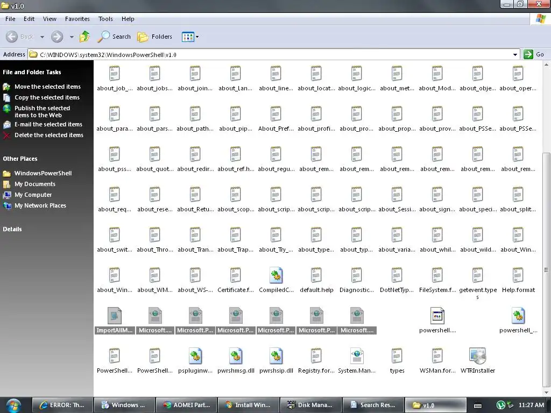Select the pwrshsip.dll file icon

pos(276,356)
